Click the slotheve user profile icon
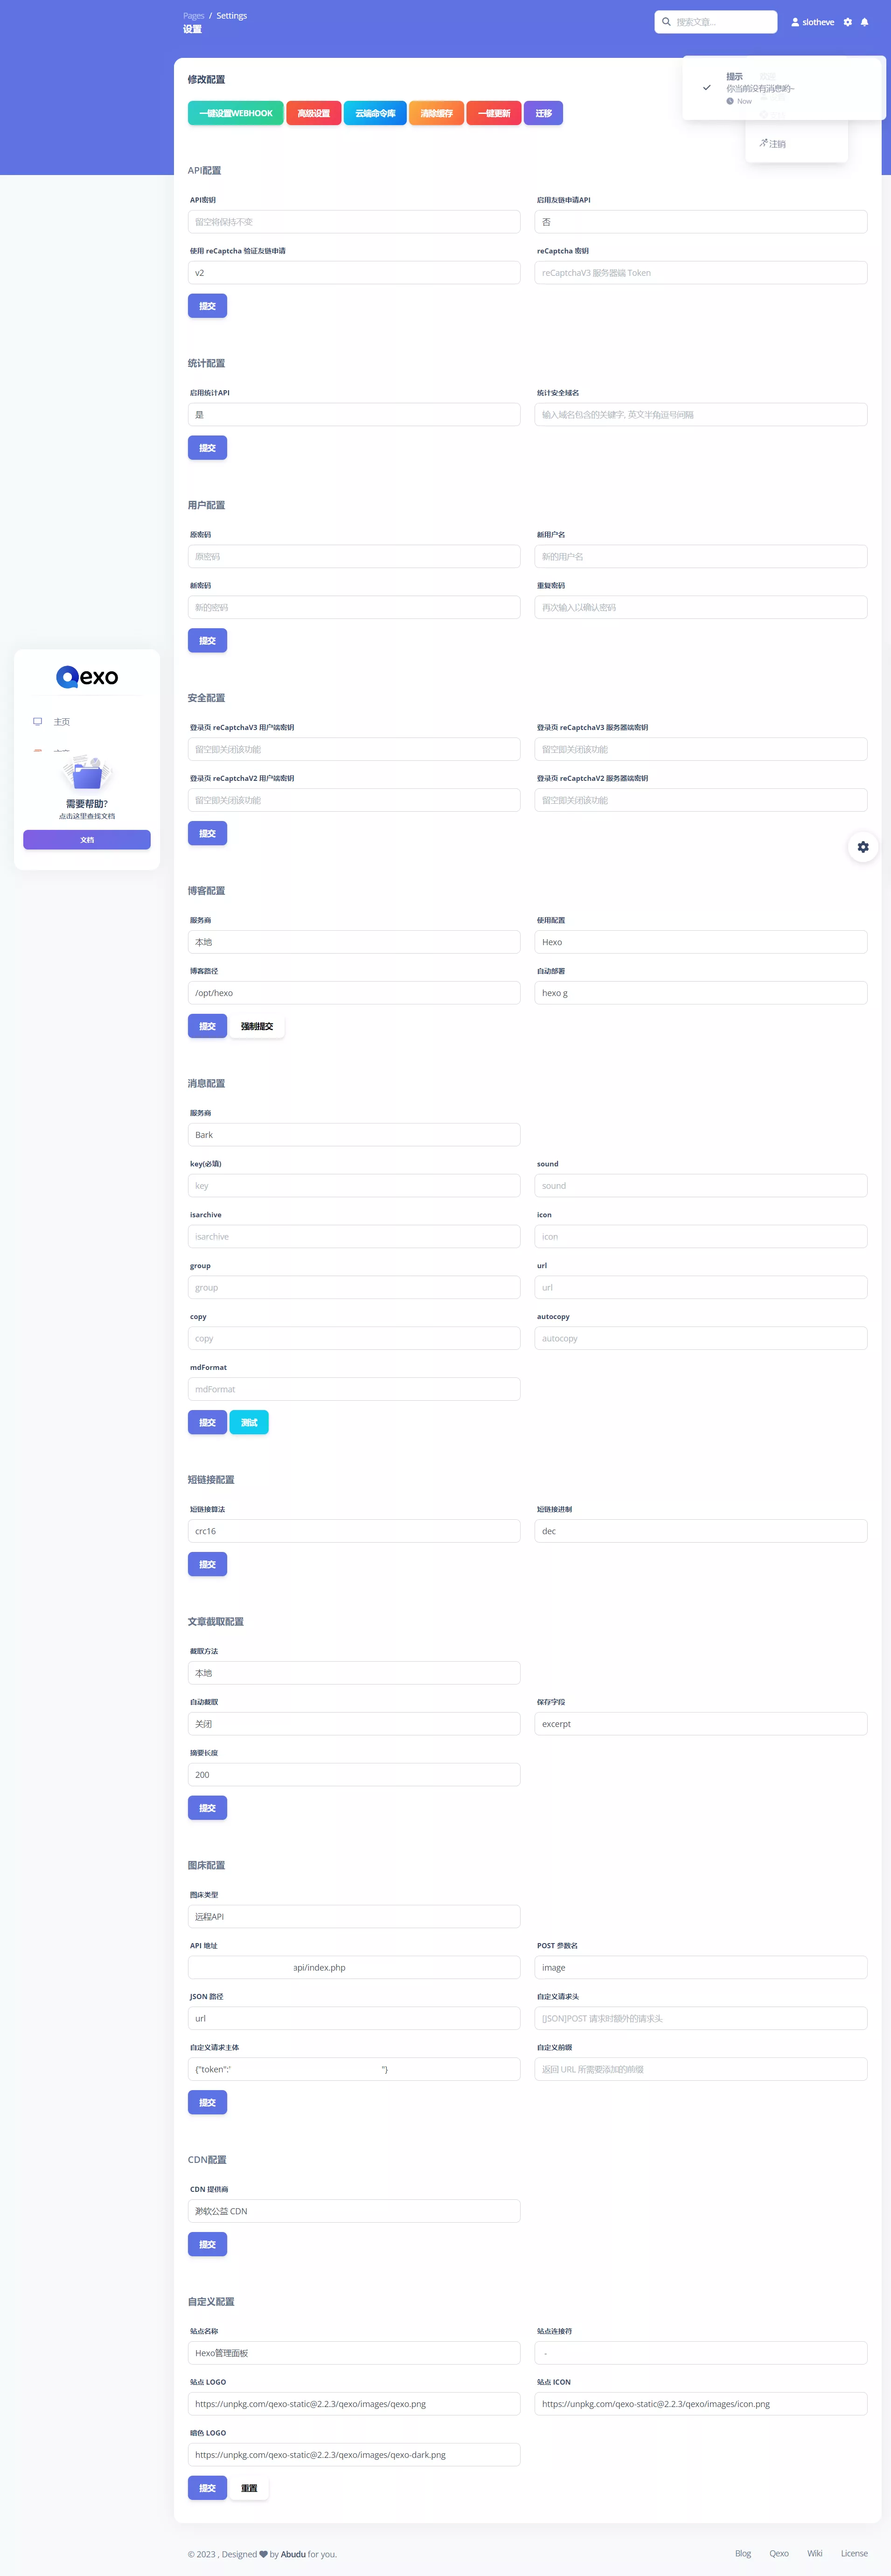This screenshot has height=2576, width=891. click(795, 22)
